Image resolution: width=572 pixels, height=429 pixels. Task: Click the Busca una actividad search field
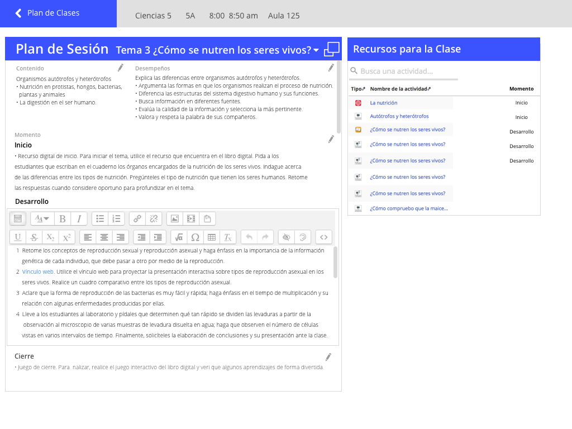pyautogui.click(x=402, y=71)
